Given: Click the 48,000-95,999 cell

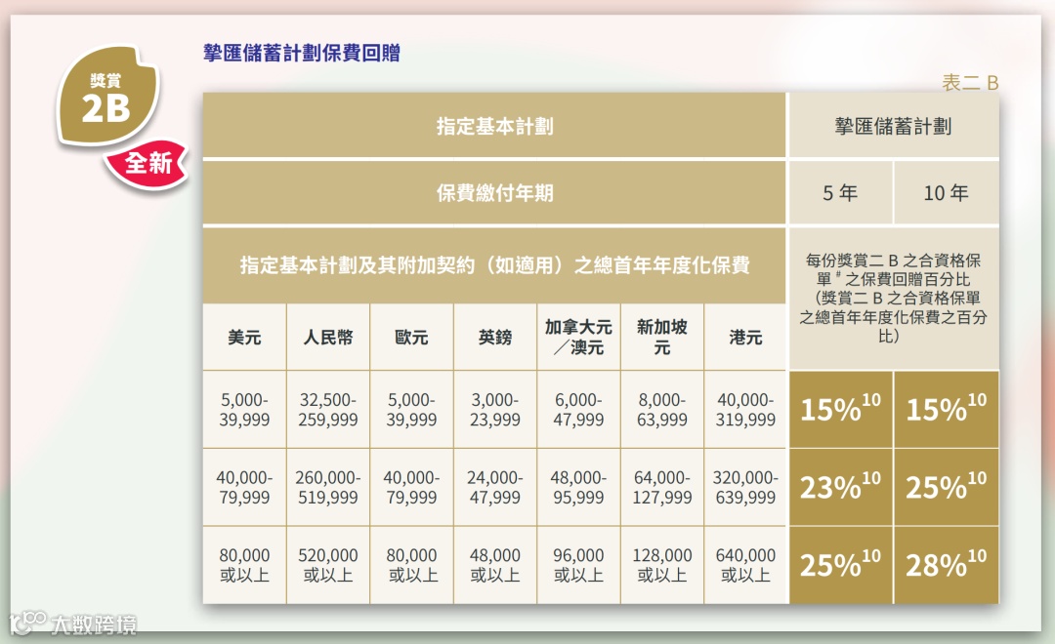Looking at the screenshot, I should (x=578, y=487).
